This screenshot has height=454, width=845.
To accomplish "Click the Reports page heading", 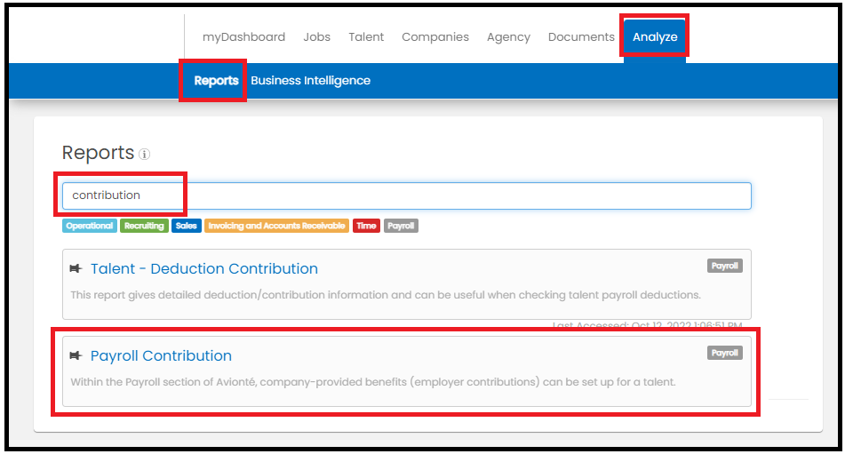I will 98,153.
